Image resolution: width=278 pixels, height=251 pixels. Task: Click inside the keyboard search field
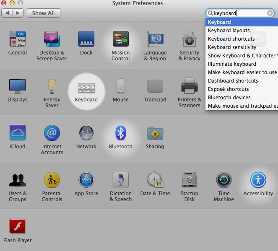coord(240,13)
